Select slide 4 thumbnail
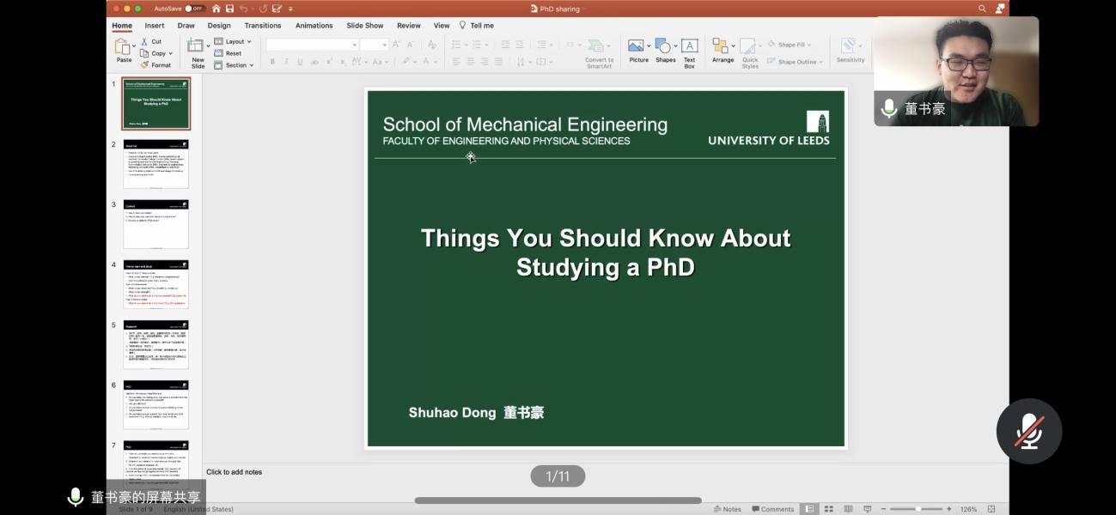The height and width of the screenshot is (515, 1116). pos(156,284)
